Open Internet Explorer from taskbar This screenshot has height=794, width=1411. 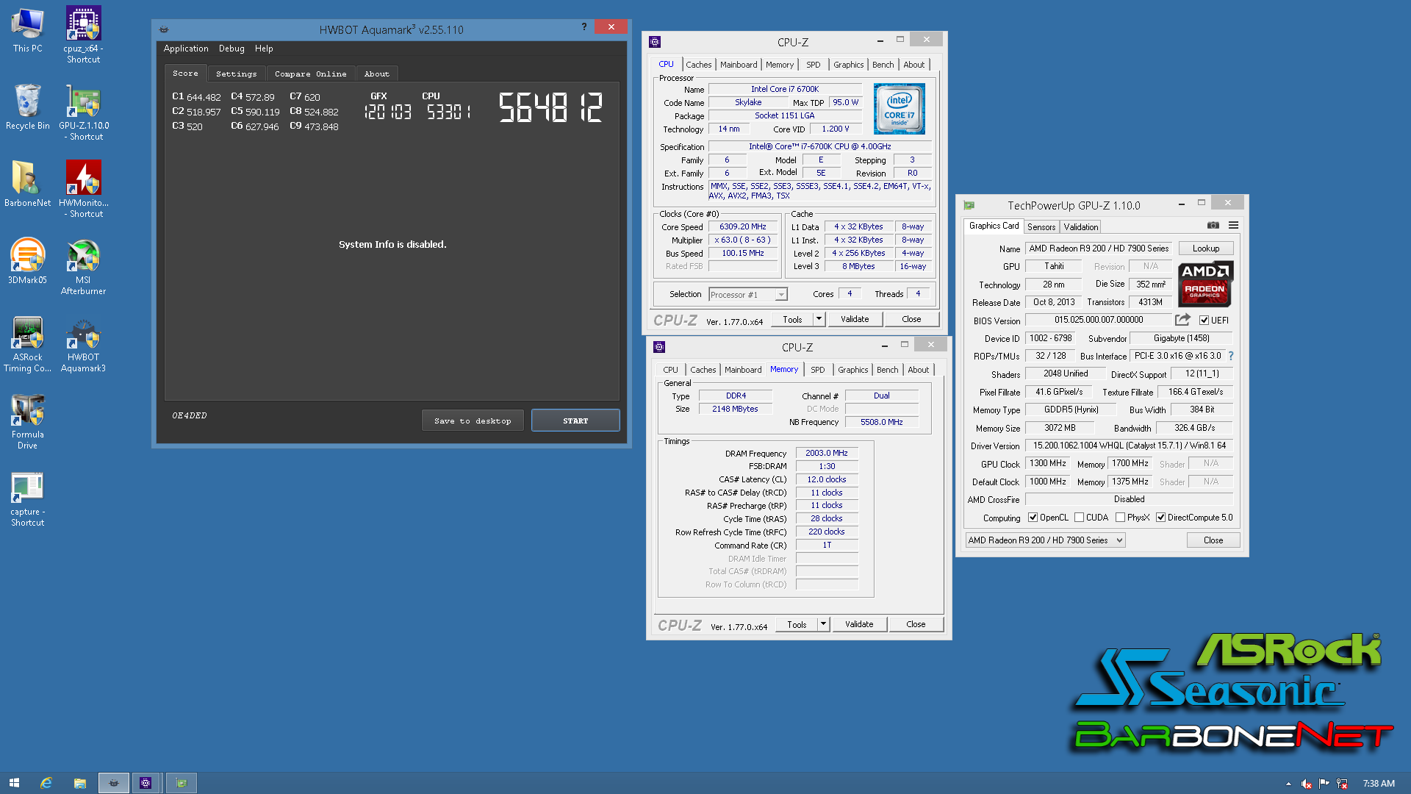click(46, 783)
